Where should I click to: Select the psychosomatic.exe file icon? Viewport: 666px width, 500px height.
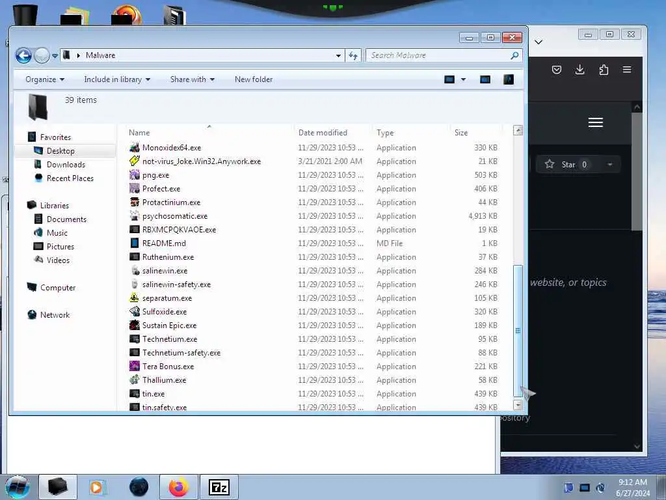pos(135,215)
